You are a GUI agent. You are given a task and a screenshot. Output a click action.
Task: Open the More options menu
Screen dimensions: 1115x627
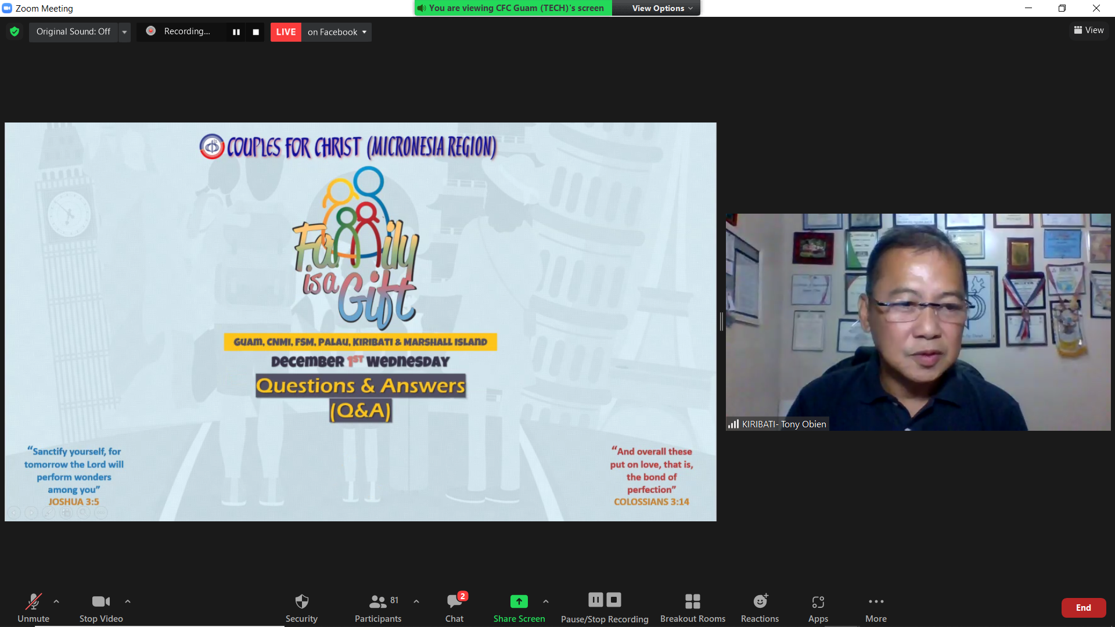[876, 607]
